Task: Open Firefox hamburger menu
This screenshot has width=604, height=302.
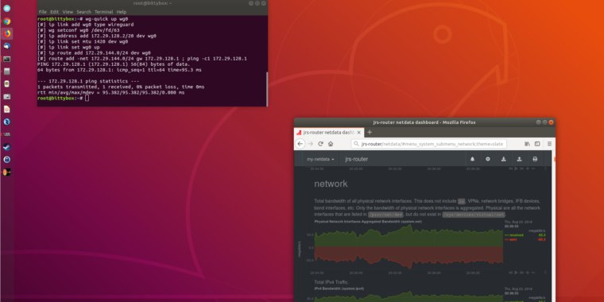Action: [x=549, y=144]
